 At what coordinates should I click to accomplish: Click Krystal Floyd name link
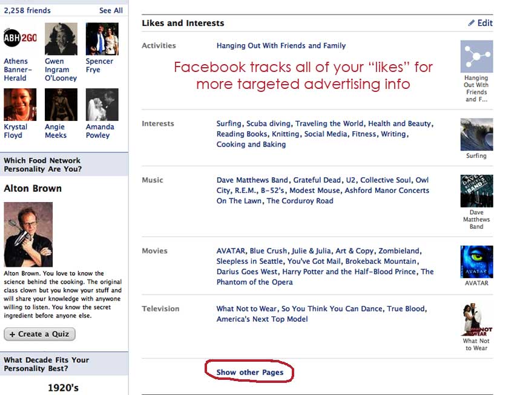coord(16,131)
